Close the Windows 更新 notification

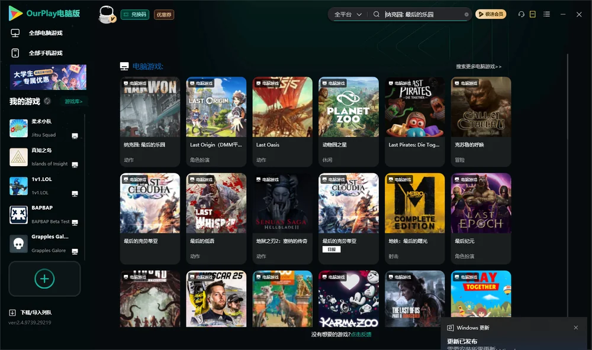point(576,328)
